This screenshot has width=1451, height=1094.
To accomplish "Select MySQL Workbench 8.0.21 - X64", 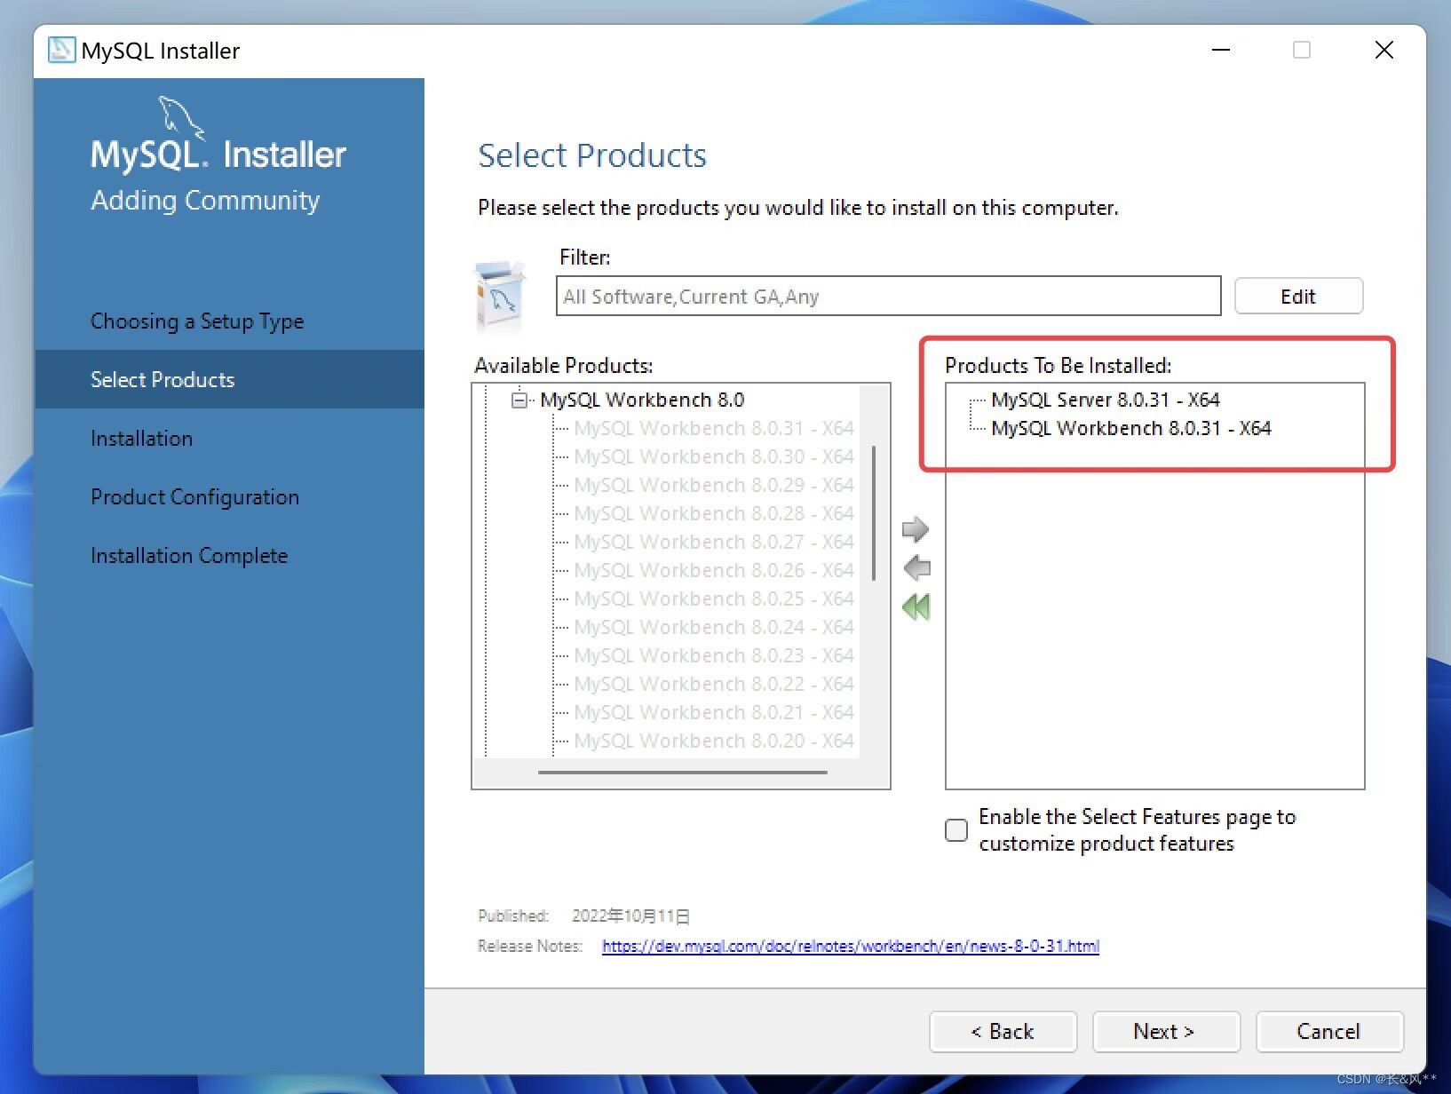I will pyautogui.click(x=714, y=713).
